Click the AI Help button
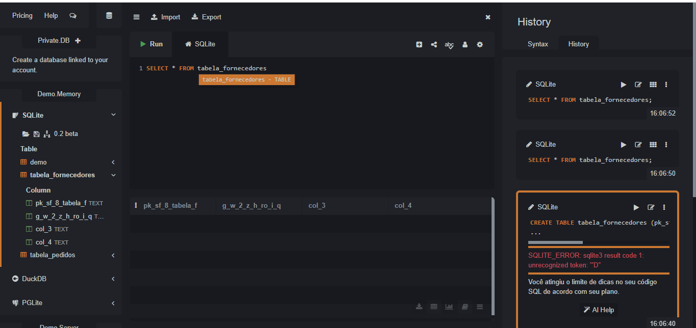Screen dimensions: 696x328 pos(599,310)
